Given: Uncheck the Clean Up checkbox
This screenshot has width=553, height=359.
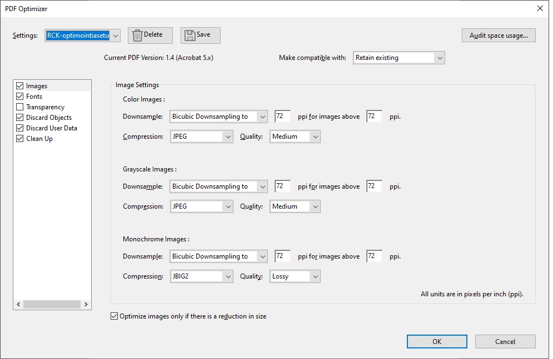Looking at the screenshot, I should point(19,138).
